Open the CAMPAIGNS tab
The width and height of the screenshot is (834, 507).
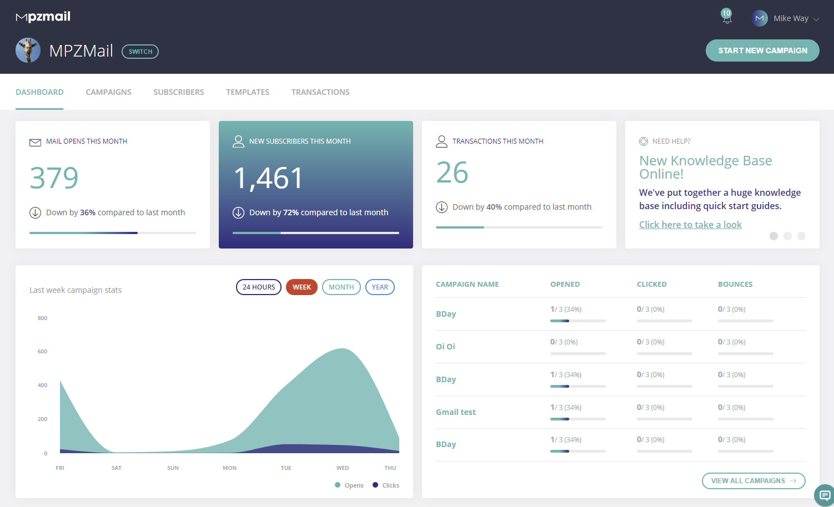point(108,92)
